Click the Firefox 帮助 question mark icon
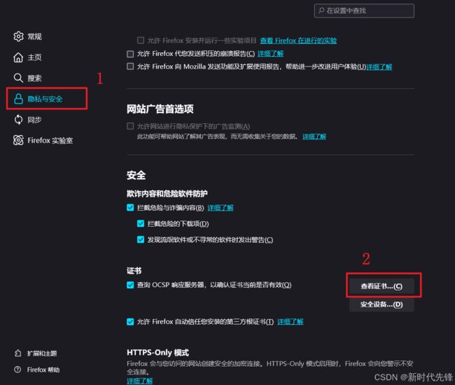455x385 pixels. click(x=17, y=370)
